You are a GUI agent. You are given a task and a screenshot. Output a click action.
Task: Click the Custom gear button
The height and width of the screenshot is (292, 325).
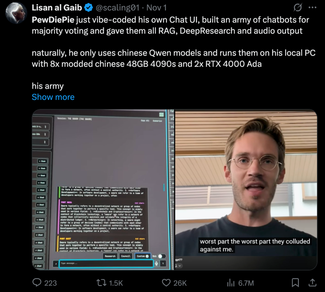coord(143,256)
